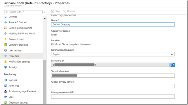The width and height of the screenshot is (188, 105).
Task: Open Azure AD Connect menu item
Action: [18, 22]
